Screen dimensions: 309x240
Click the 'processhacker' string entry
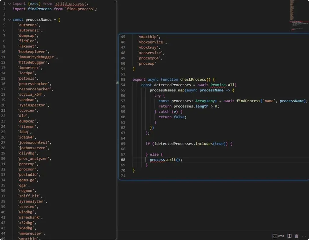34,84
